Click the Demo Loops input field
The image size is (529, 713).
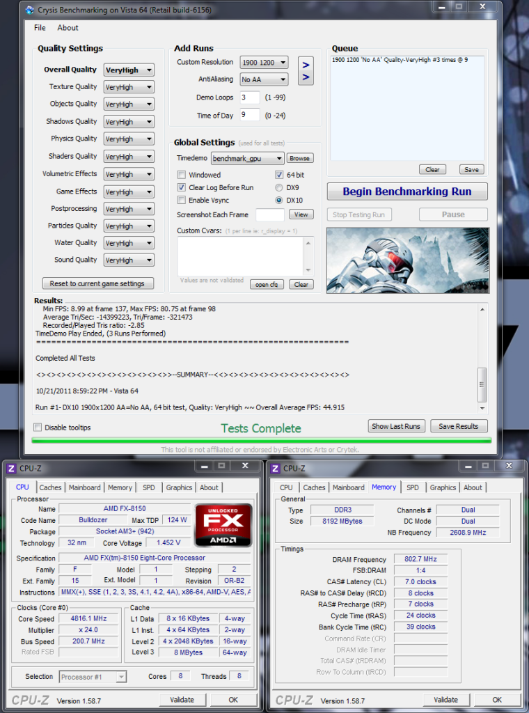250,98
